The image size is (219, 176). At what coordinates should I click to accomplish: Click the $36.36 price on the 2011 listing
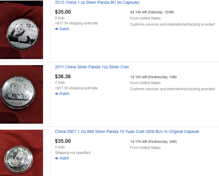click(63, 77)
